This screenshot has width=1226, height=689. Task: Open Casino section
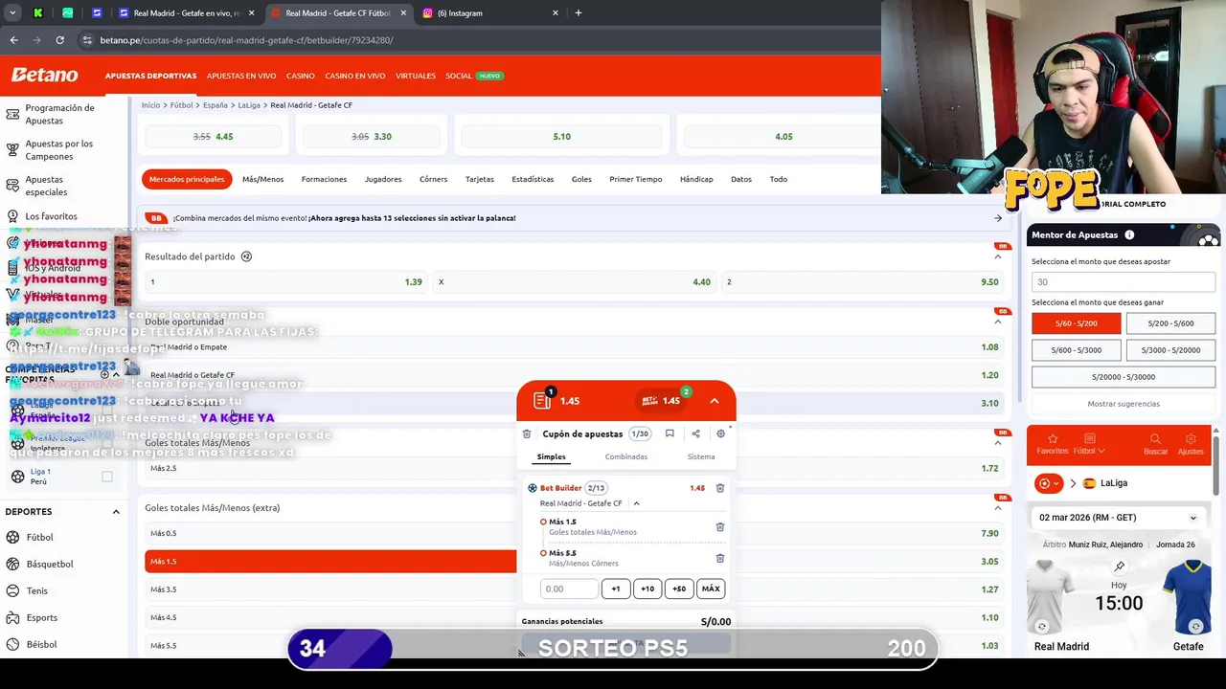[301, 76]
